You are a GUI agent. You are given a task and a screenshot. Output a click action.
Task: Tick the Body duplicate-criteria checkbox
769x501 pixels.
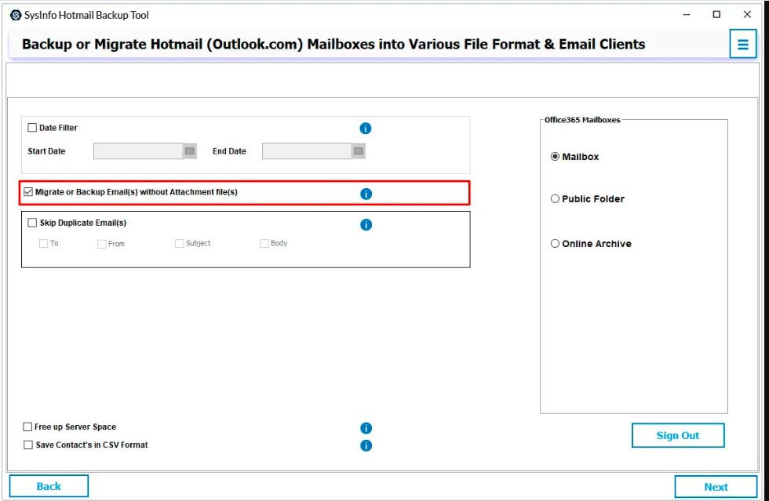(264, 243)
